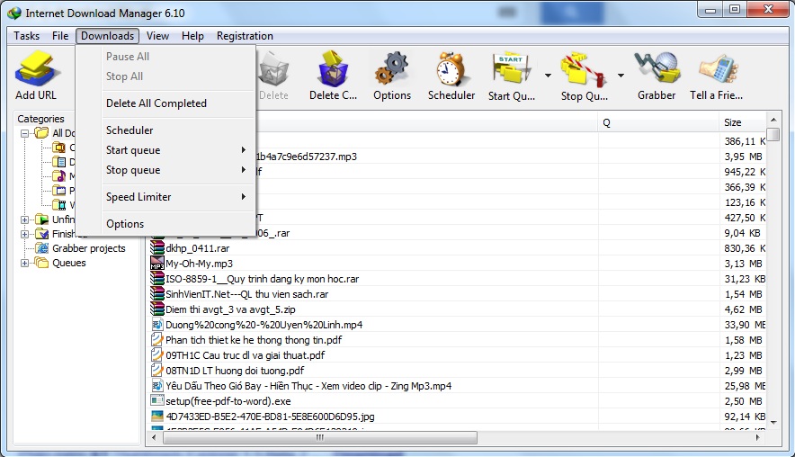The width and height of the screenshot is (795, 457).
Task: Click the 9,04 KB size cell
Action: pyautogui.click(x=742, y=233)
